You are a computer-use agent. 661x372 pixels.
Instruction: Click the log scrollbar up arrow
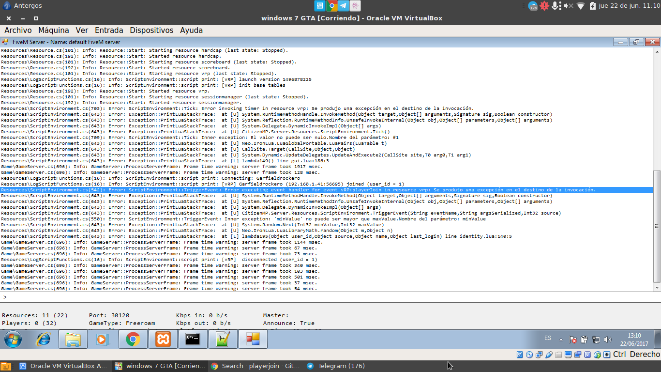(657, 50)
